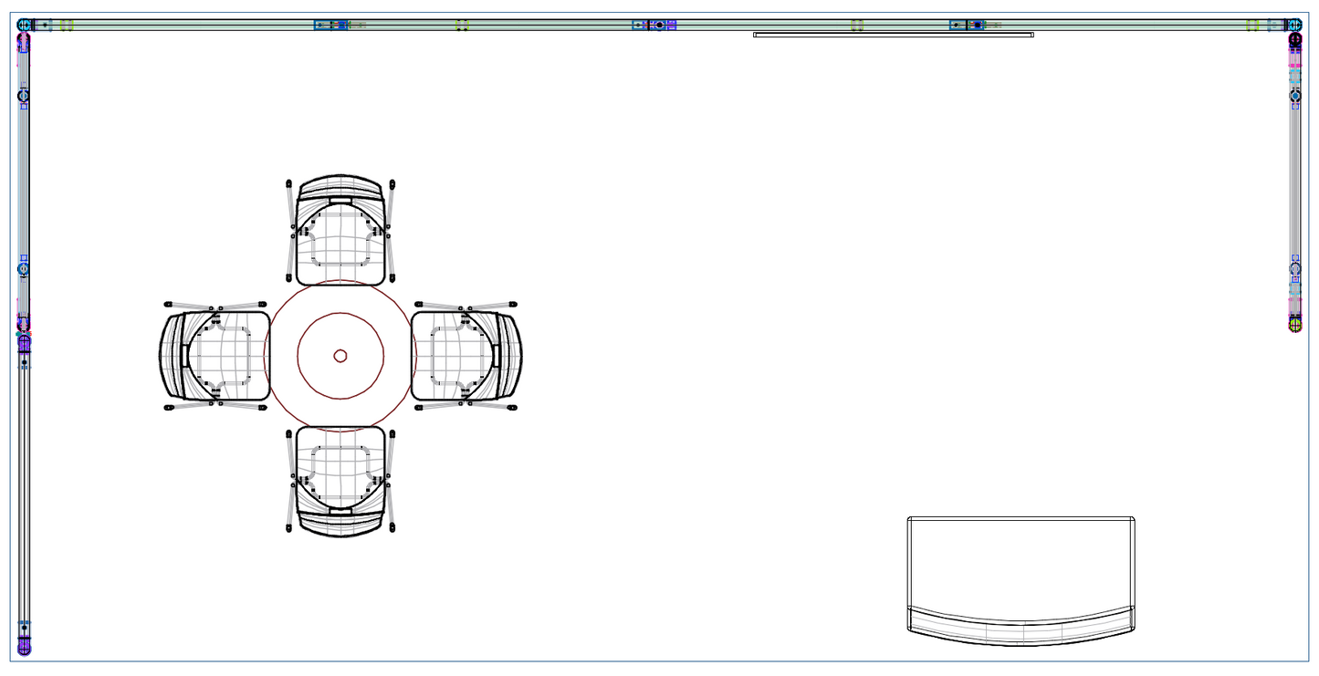Click the backrest of the top chair
This screenshot has width=1319, height=676.
click(340, 184)
